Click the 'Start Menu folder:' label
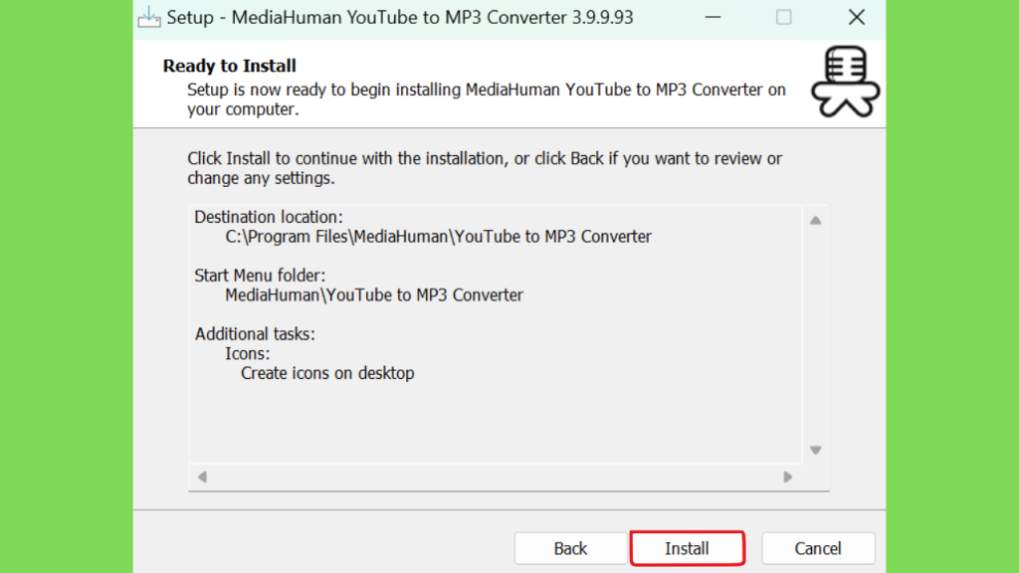Screen dimensions: 1019x573 [x=260, y=276]
